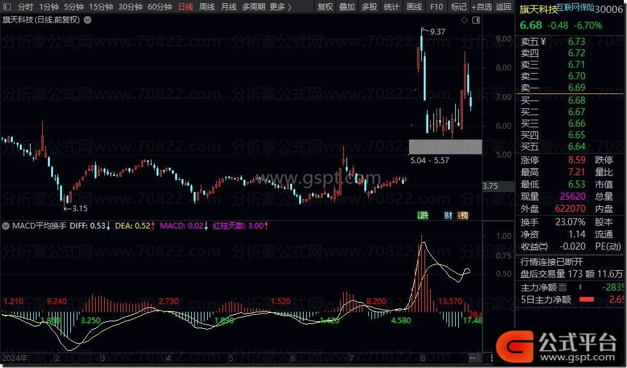Switch to 分时 intraday view

(25, 7)
